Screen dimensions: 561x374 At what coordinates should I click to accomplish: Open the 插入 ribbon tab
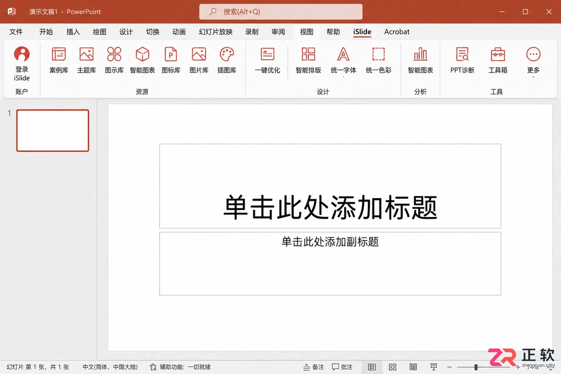pyautogui.click(x=73, y=32)
